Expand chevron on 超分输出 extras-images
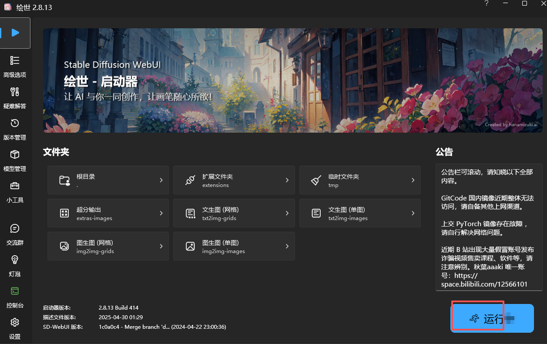 click(161, 213)
